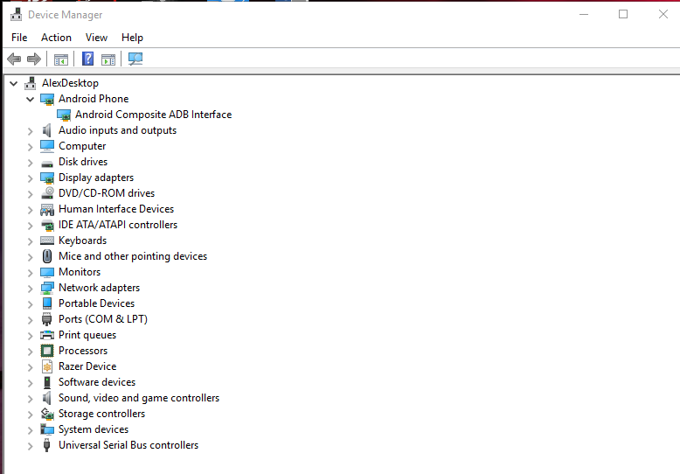Collapse the Android Phone category
This screenshot has height=474, width=680.
tap(31, 99)
